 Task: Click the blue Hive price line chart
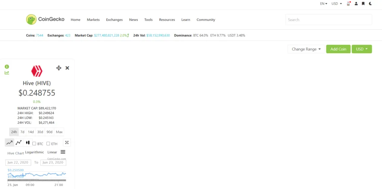[37, 174]
